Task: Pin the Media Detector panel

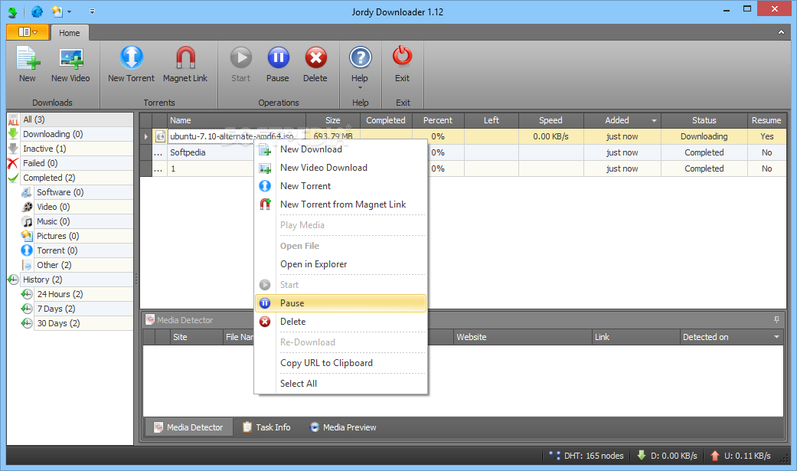Action: (x=776, y=320)
